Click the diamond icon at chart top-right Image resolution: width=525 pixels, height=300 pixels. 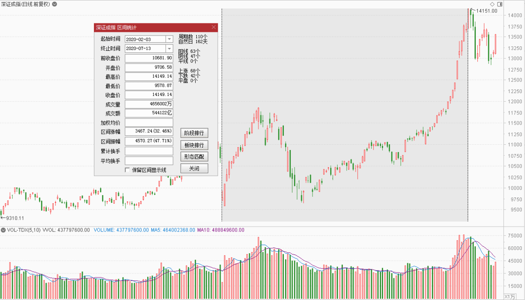click(x=492, y=4)
